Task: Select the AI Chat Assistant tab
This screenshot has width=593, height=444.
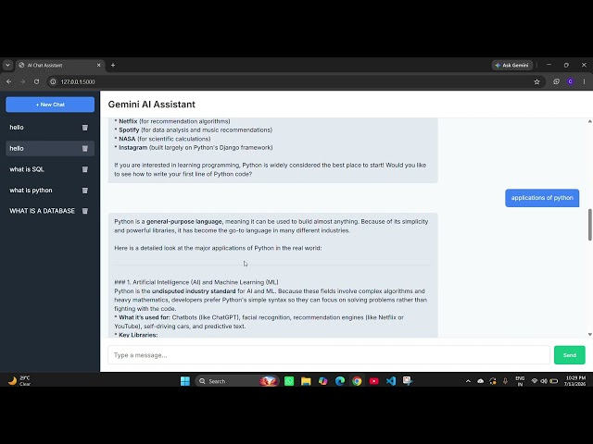Action: coord(60,66)
